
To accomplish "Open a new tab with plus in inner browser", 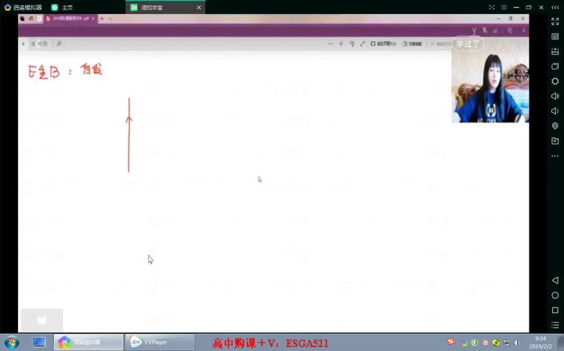I will [x=102, y=19].
